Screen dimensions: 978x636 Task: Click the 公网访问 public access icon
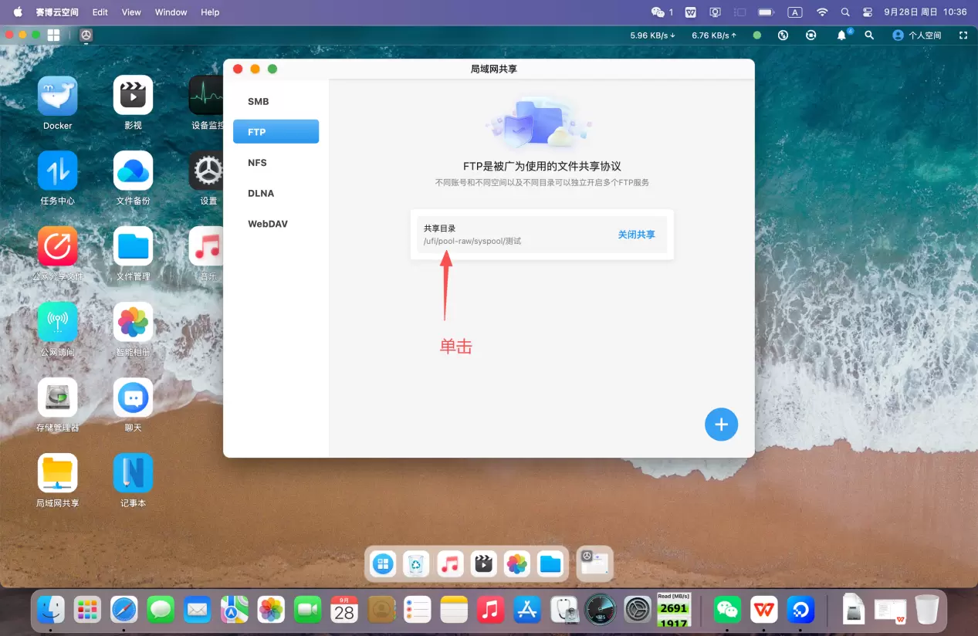click(57, 322)
